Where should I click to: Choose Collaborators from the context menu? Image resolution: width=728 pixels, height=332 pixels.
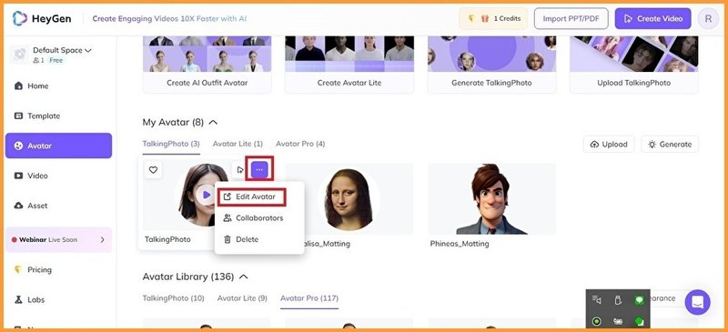coord(259,218)
